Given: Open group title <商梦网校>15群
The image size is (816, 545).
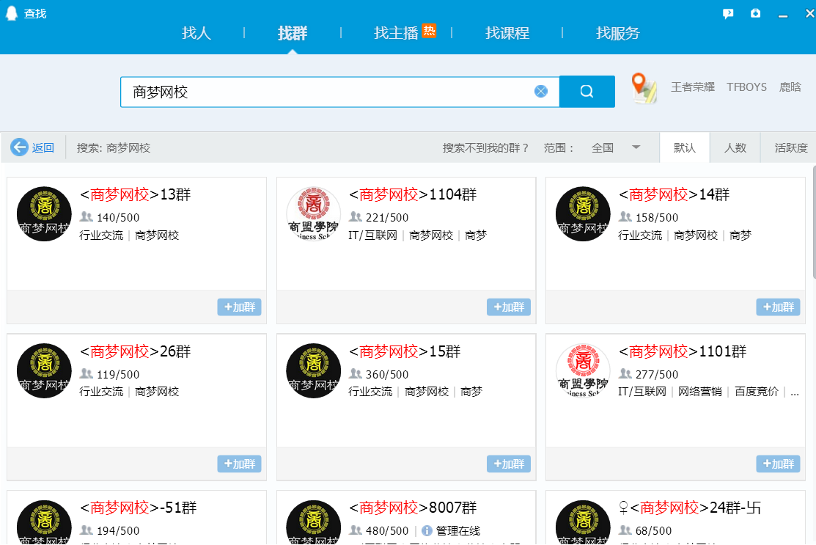Looking at the screenshot, I should click(405, 351).
